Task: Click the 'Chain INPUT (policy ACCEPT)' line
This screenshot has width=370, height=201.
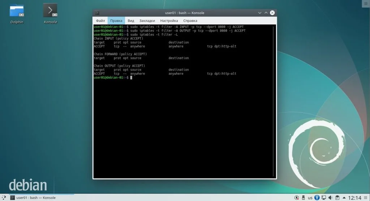Action: pyautogui.click(x=118, y=39)
